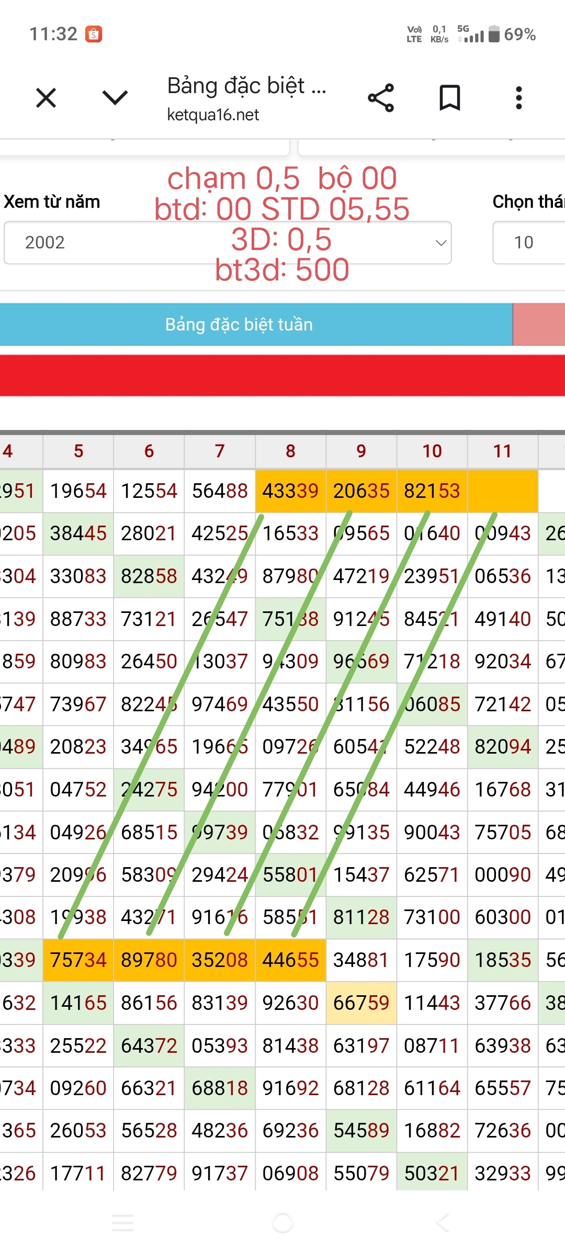The width and height of the screenshot is (565, 1251).
Task: Open the year dropdown showing 2002
Action: [x=228, y=243]
